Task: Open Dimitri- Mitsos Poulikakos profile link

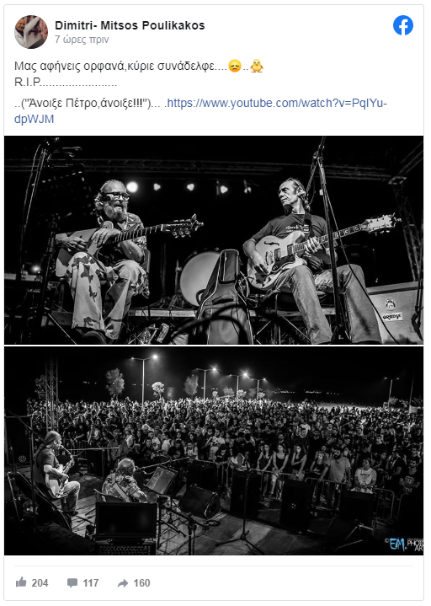Action: [130, 25]
